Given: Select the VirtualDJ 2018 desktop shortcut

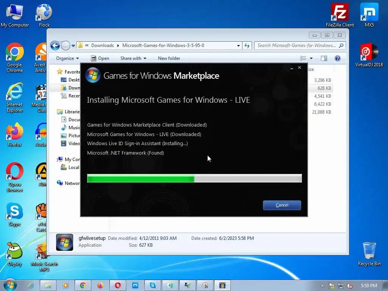Looking at the screenshot, I should point(369,55).
